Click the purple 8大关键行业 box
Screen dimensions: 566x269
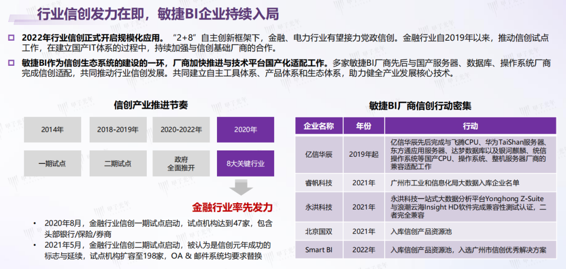click(x=245, y=163)
